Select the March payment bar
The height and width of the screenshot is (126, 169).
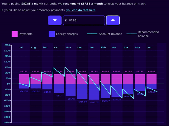point(117,79)
